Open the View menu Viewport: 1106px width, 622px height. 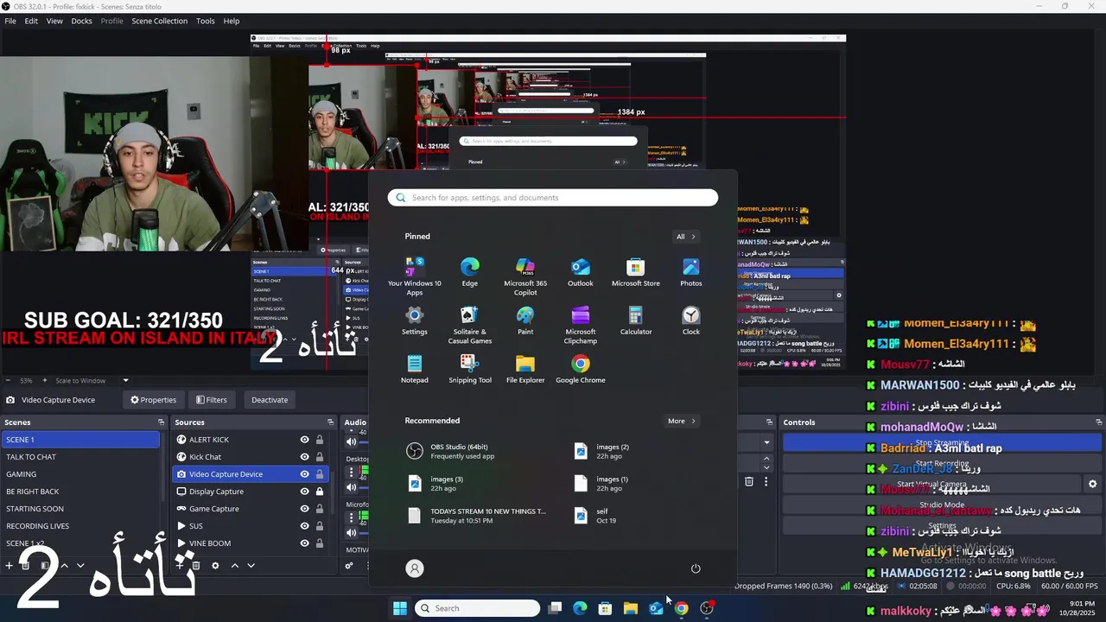pyautogui.click(x=54, y=21)
